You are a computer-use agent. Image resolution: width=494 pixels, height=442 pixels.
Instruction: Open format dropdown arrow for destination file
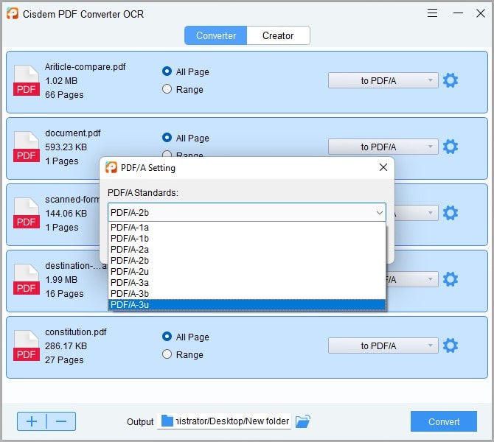(x=430, y=279)
